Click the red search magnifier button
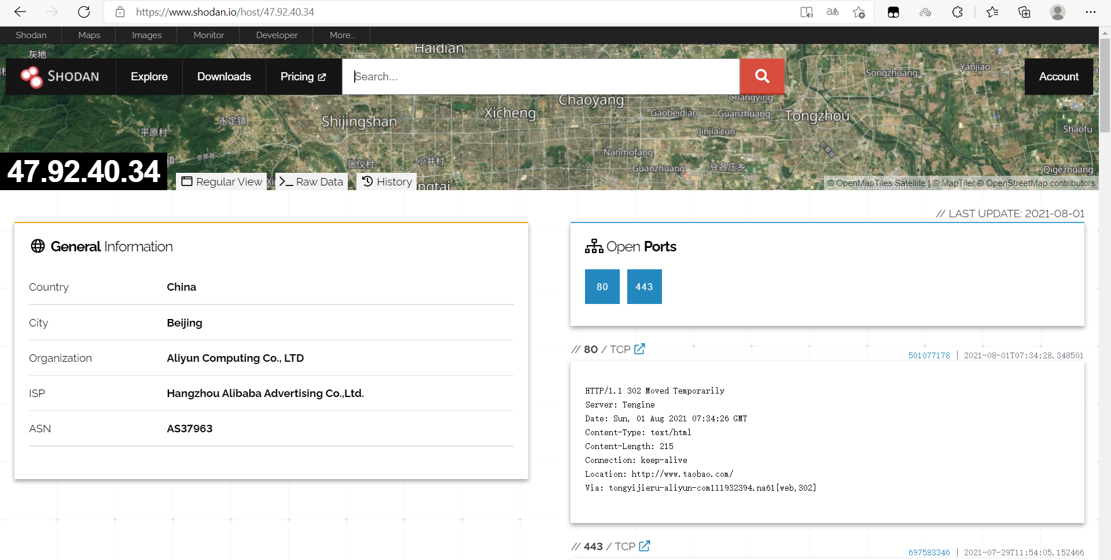Image resolution: width=1111 pixels, height=560 pixels. [x=762, y=76]
